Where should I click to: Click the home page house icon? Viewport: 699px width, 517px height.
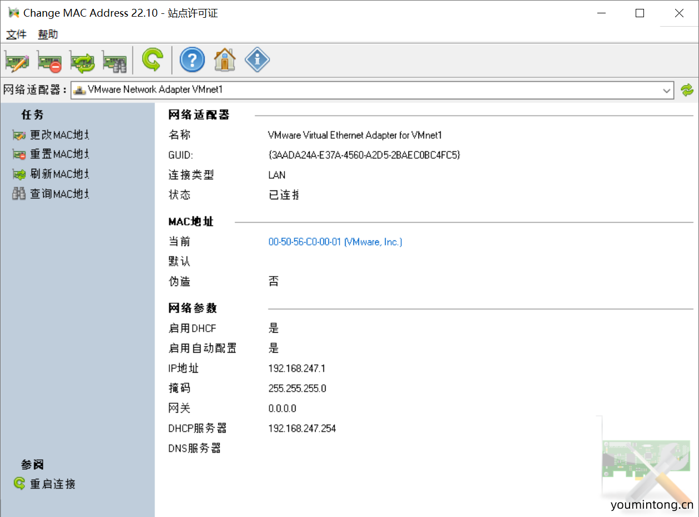224,59
